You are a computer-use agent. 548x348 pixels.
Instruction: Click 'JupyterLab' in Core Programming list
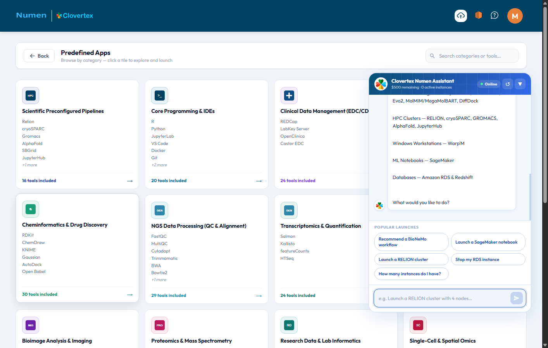pos(162,136)
